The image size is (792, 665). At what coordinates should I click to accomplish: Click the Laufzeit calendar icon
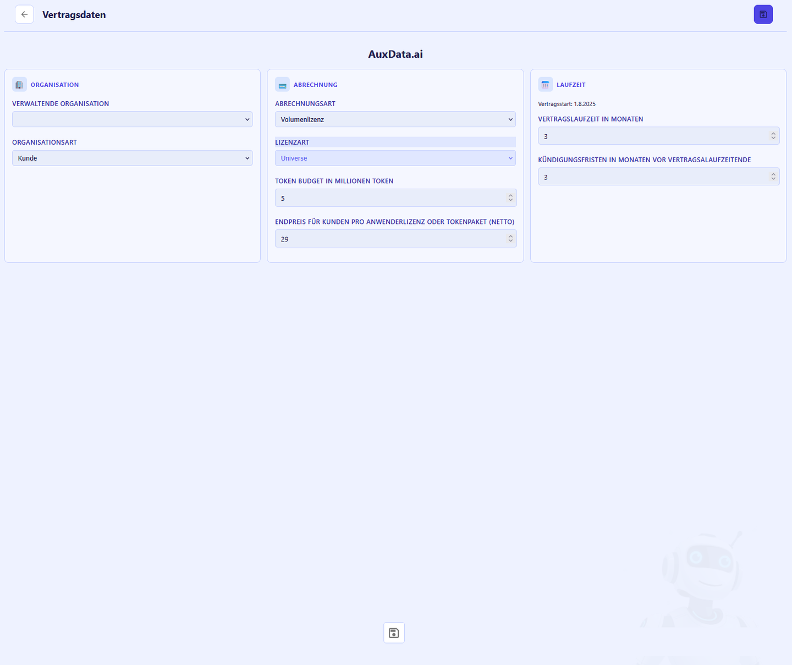[545, 85]
